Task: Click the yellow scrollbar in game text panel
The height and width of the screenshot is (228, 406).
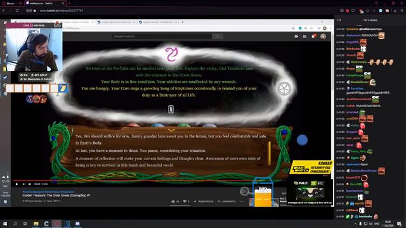Action: tap(269, 153)
